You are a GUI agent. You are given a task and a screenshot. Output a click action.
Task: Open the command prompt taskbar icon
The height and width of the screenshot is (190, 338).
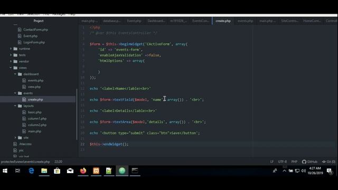[x=135, y=171]
